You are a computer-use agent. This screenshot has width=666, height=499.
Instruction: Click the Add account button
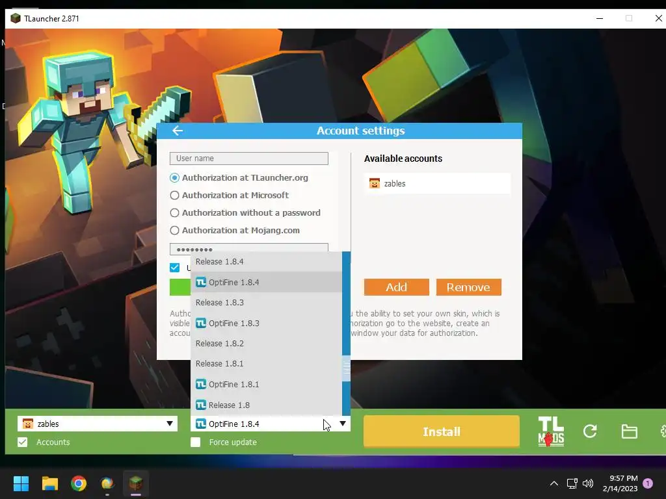[396, 287]
